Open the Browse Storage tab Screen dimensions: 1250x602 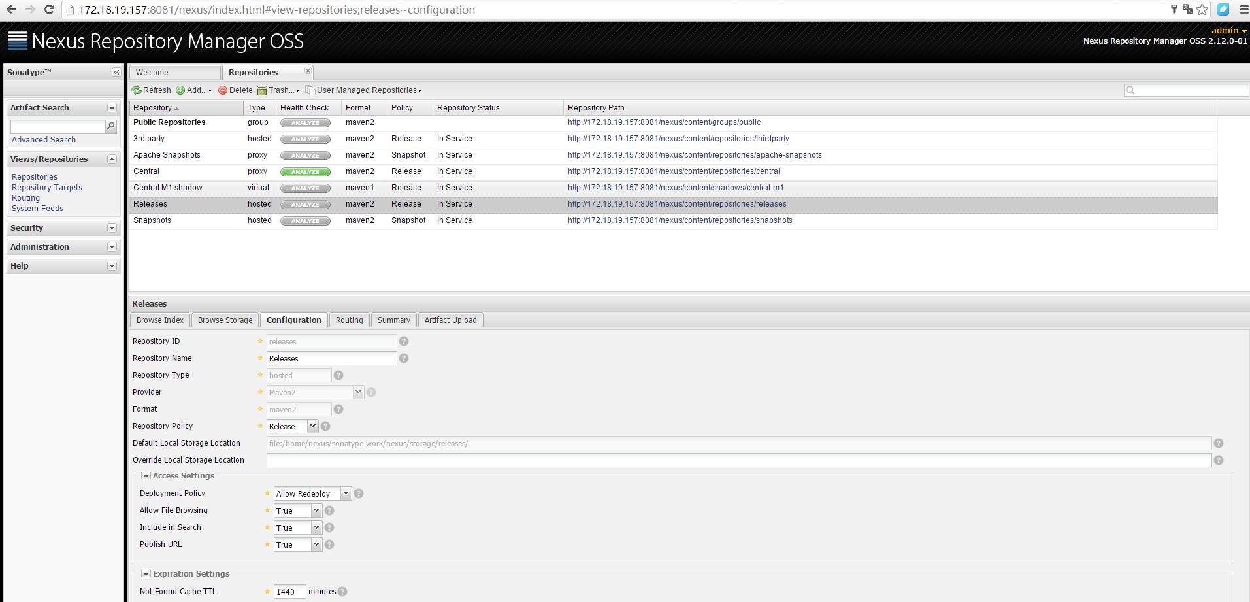[225, 320]
